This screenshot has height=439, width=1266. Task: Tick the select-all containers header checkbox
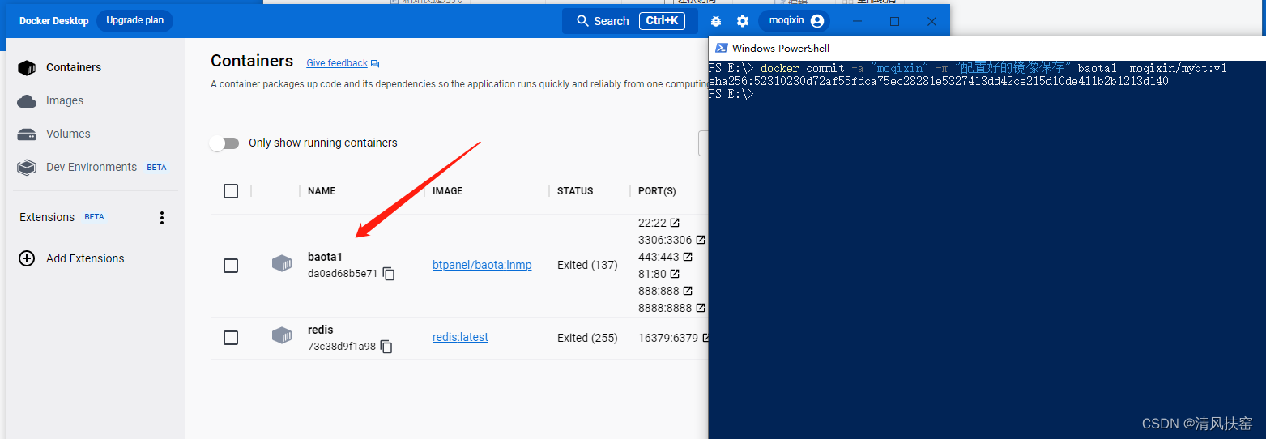[231, 191]
